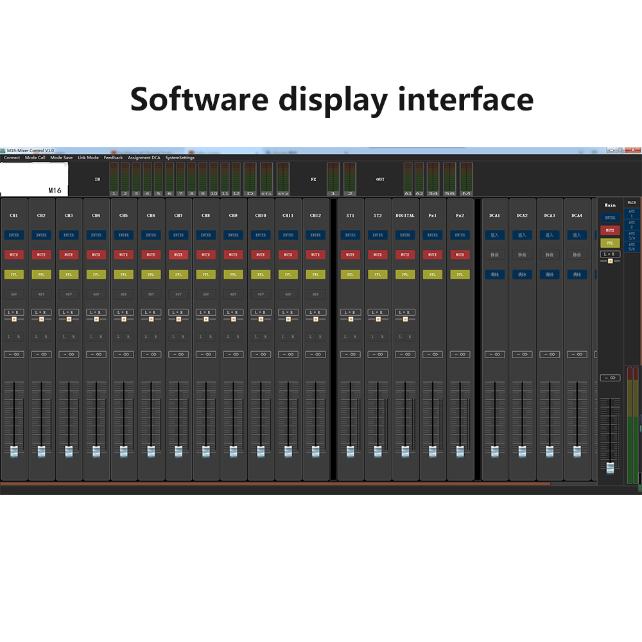Click the Fx1 volume fader handle
Viewport: 642px width, 642px height.
click(432, 451)
